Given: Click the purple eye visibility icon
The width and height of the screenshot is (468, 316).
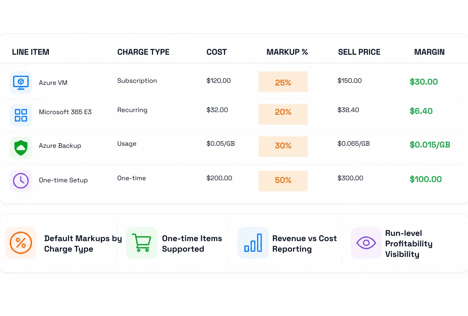Looking at the screenshot, I should (366, 243).
